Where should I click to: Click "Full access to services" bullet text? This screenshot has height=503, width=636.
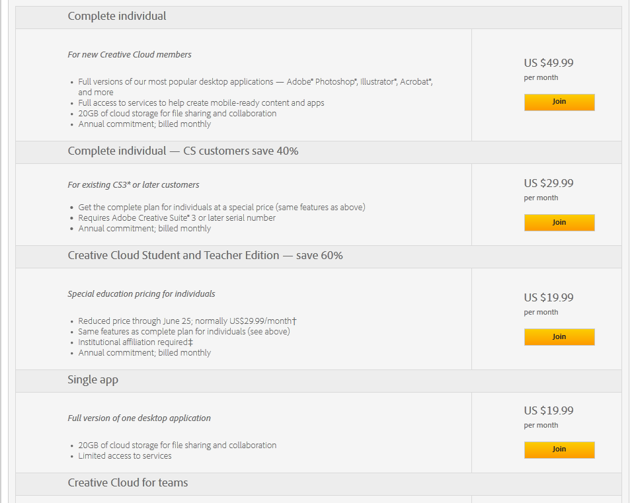click(201, 103)
